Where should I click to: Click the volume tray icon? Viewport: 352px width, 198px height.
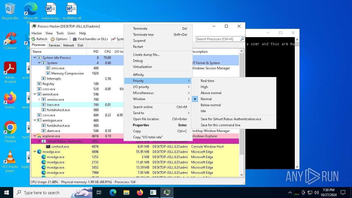(317, 193)
